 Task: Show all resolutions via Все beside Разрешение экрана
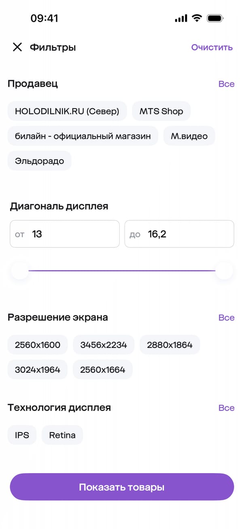(x=226, y=318)
